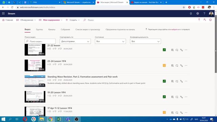Edit the Standing Wave Revision video
Image resolution: width=217 pixels, height=122 pixels.
[x=181, y=81]
